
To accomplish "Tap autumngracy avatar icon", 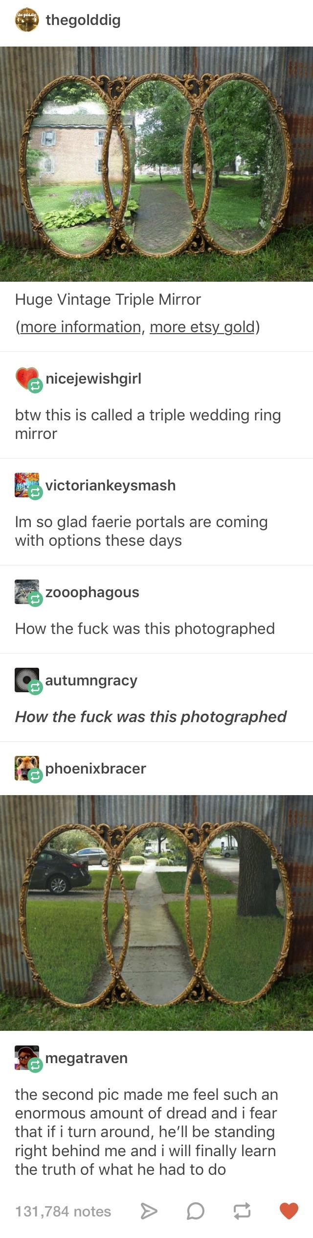I will (27, 680).
